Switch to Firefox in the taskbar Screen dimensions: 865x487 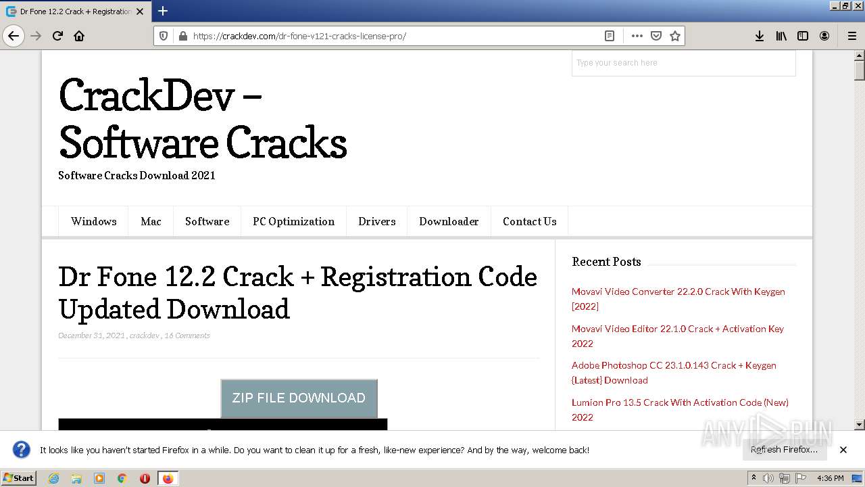[168, 478]
